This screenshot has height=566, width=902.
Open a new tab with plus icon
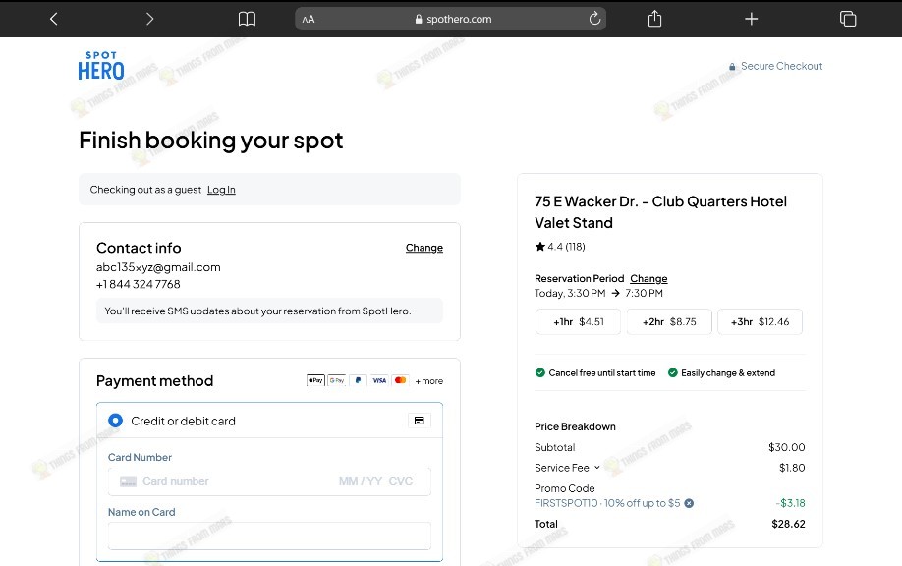pyautogui.click(x=752, y=19)
